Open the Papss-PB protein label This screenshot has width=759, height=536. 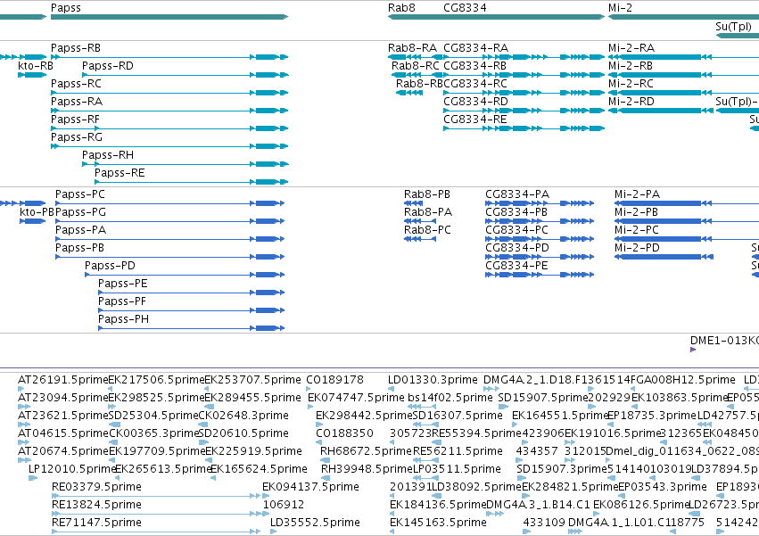click(79, 249)
